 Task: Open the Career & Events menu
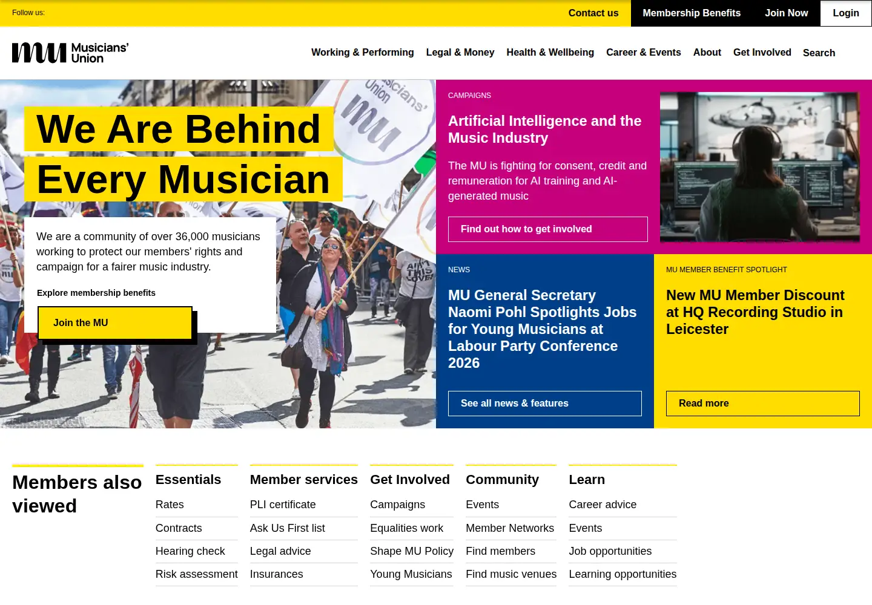point(644,53)
